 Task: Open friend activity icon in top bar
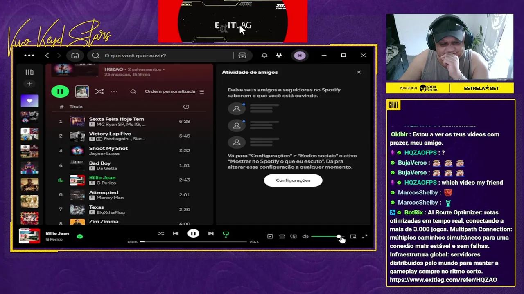click(279, 56)
